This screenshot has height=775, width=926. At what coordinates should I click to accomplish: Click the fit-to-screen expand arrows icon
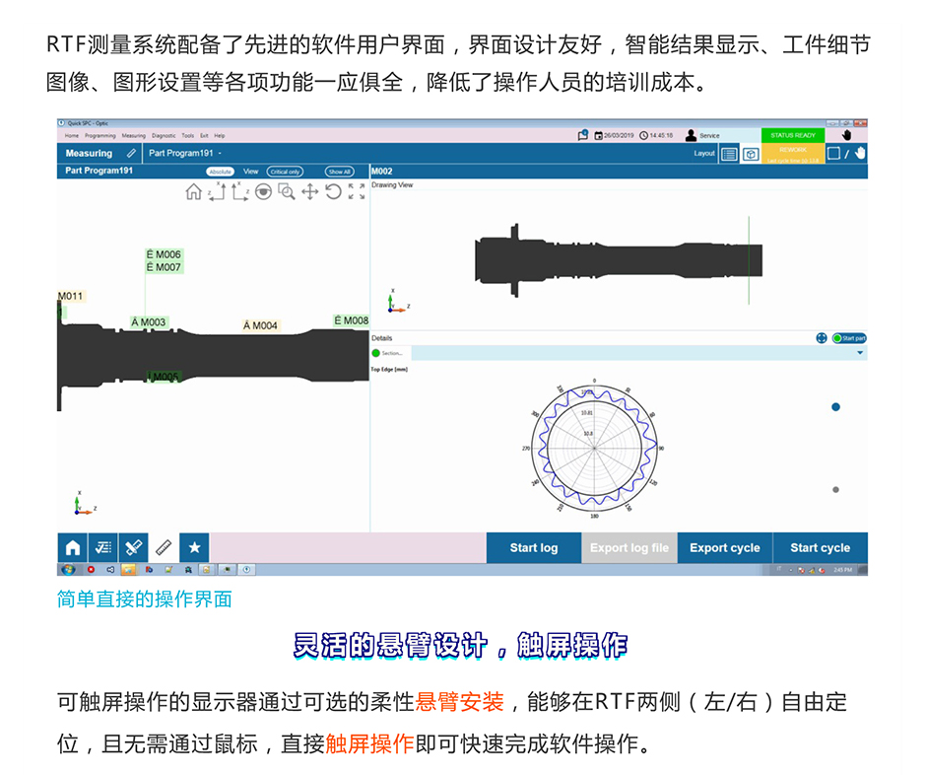click(x=356, y=191)
